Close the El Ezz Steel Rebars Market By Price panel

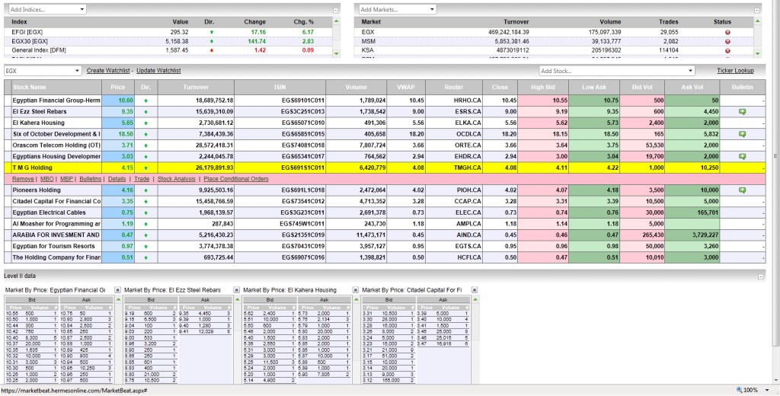pos(237,289)
